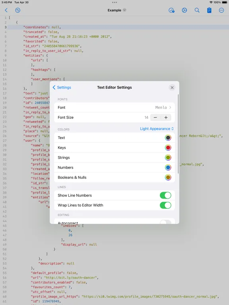The image size is (229, 305).
Task: Click the "default_profile" key on line 55
Action: [x=47, y=273]
